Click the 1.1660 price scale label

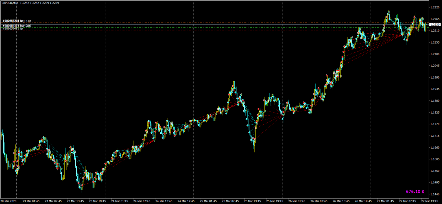435,148
